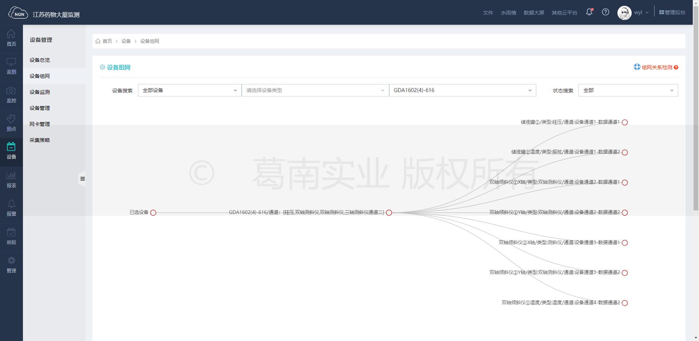Click the page vertical scrollbar
Image resolution: width=699 pixels, height=341 pixels.
pos(696,109)
